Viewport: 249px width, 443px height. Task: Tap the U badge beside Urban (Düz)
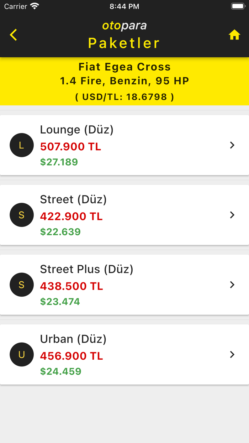pyautogui.click(x=21, y=355)
